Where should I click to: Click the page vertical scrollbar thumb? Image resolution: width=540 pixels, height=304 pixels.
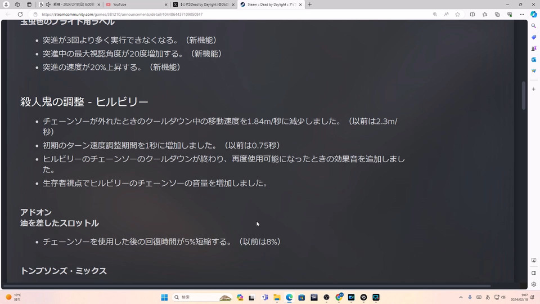click(524, 96)
